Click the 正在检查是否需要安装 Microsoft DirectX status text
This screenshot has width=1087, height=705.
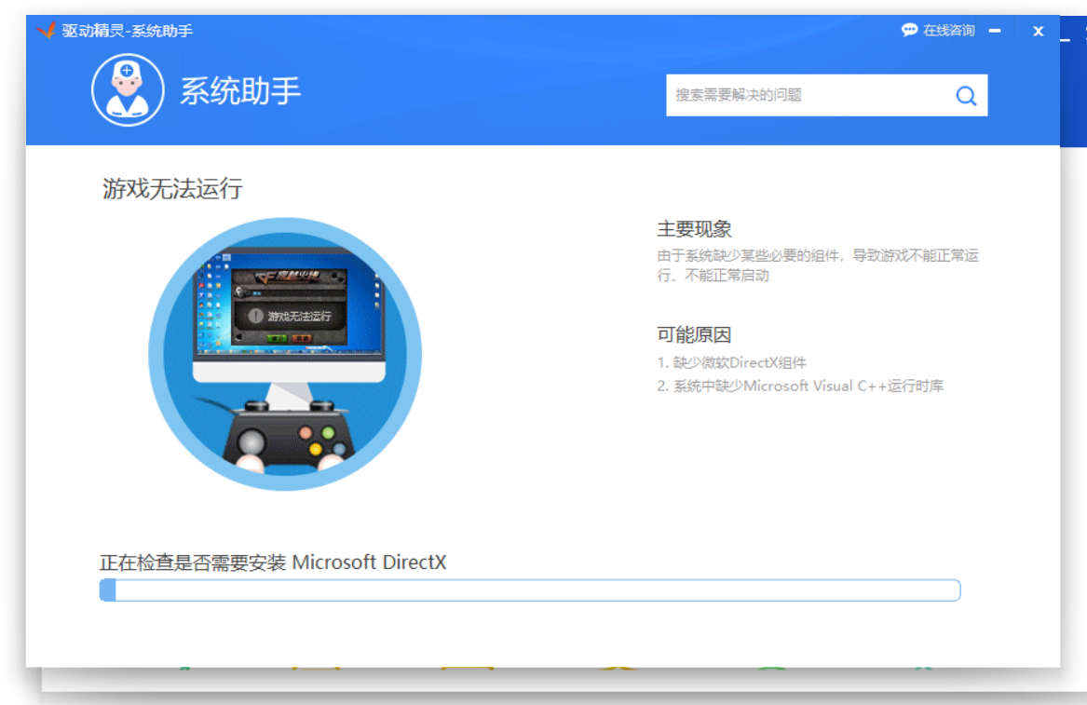[273, 563]
